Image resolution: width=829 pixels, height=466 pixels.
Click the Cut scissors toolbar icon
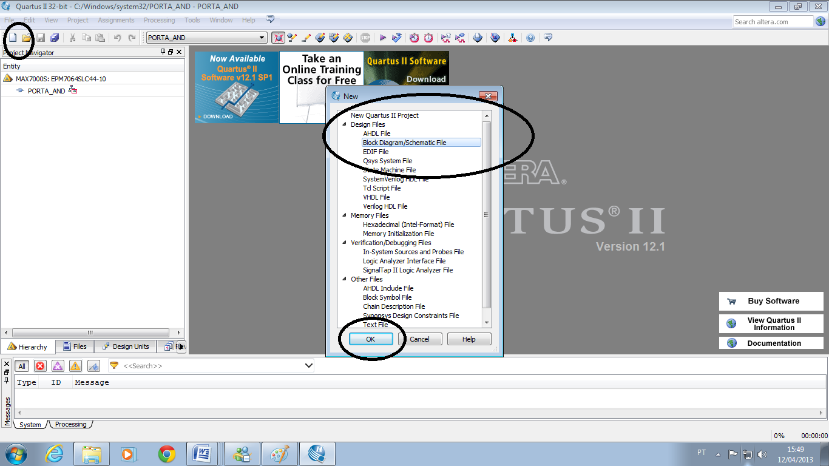click(72, 38)
